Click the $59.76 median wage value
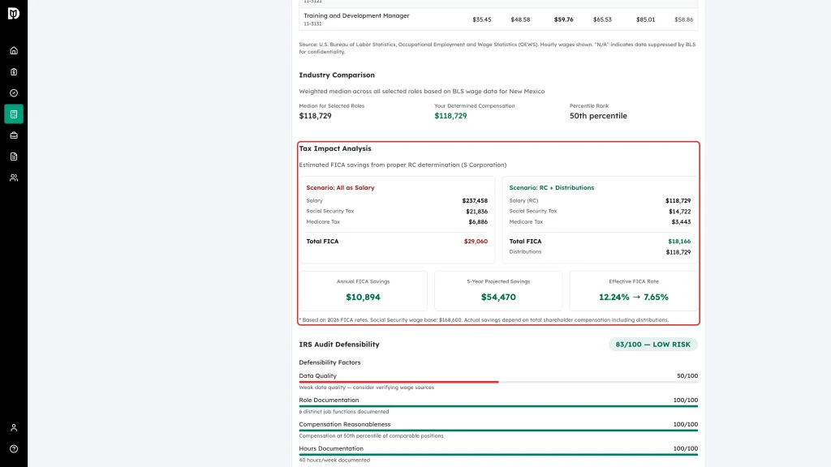The height and width of the screenshot is (467, 831). [x=563, y=19]
